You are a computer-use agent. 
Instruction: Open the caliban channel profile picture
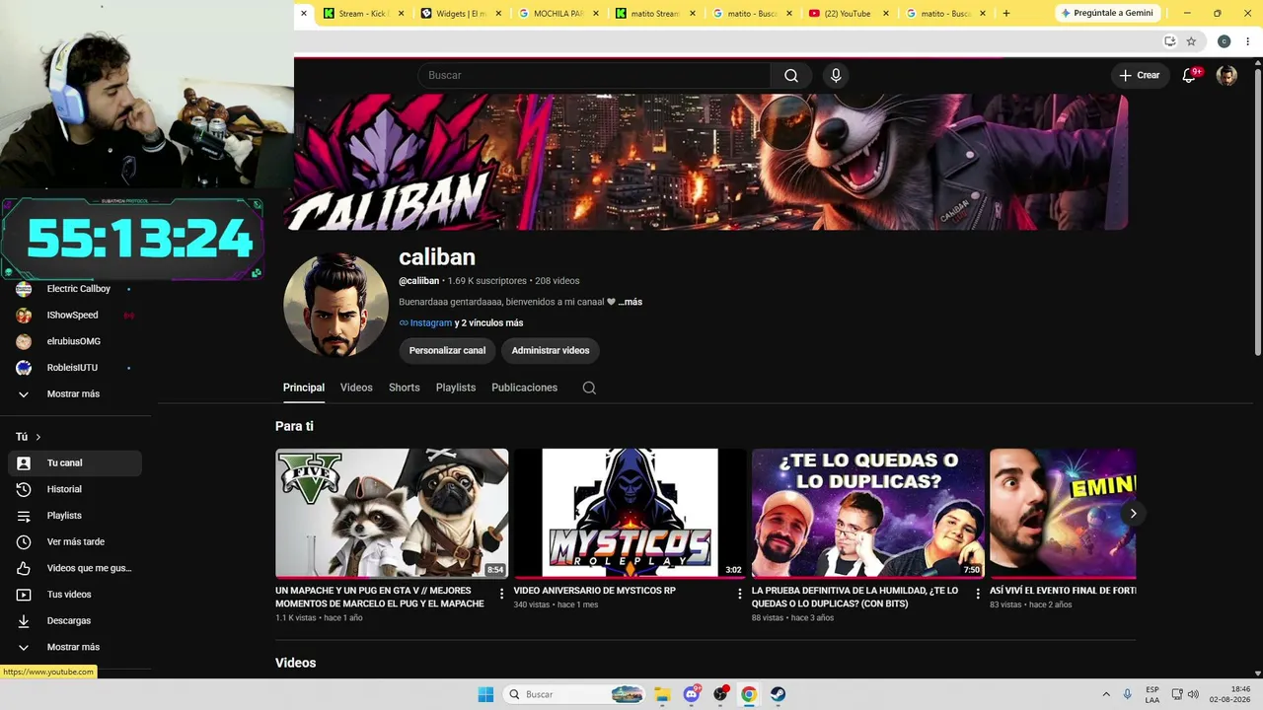[335, 305]
